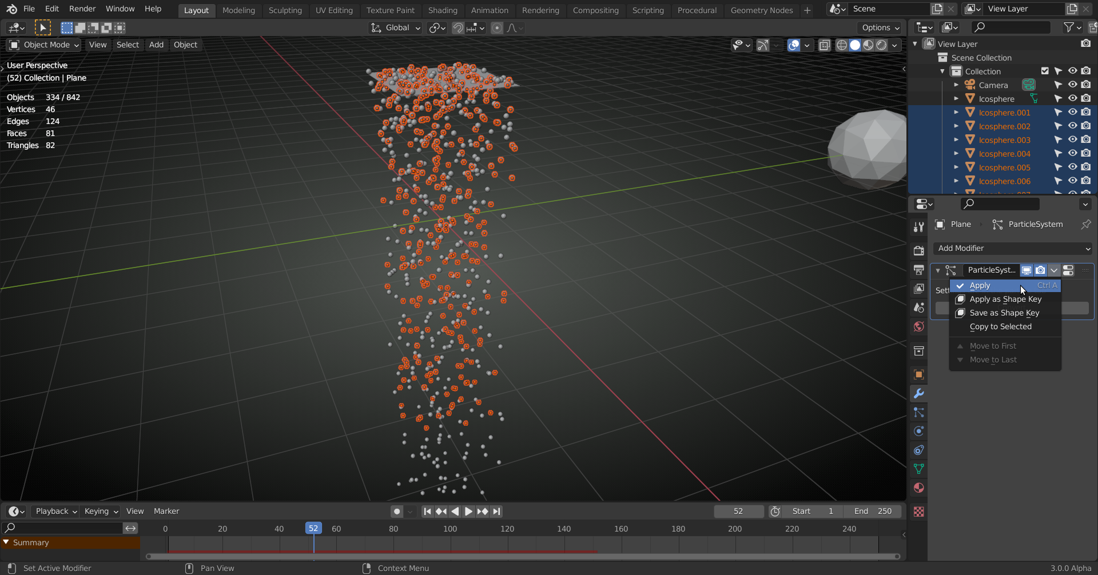This screenshot has height=575, width=1098.
Task: Open the Physics properties tab
Action: (x=918, y=431)
